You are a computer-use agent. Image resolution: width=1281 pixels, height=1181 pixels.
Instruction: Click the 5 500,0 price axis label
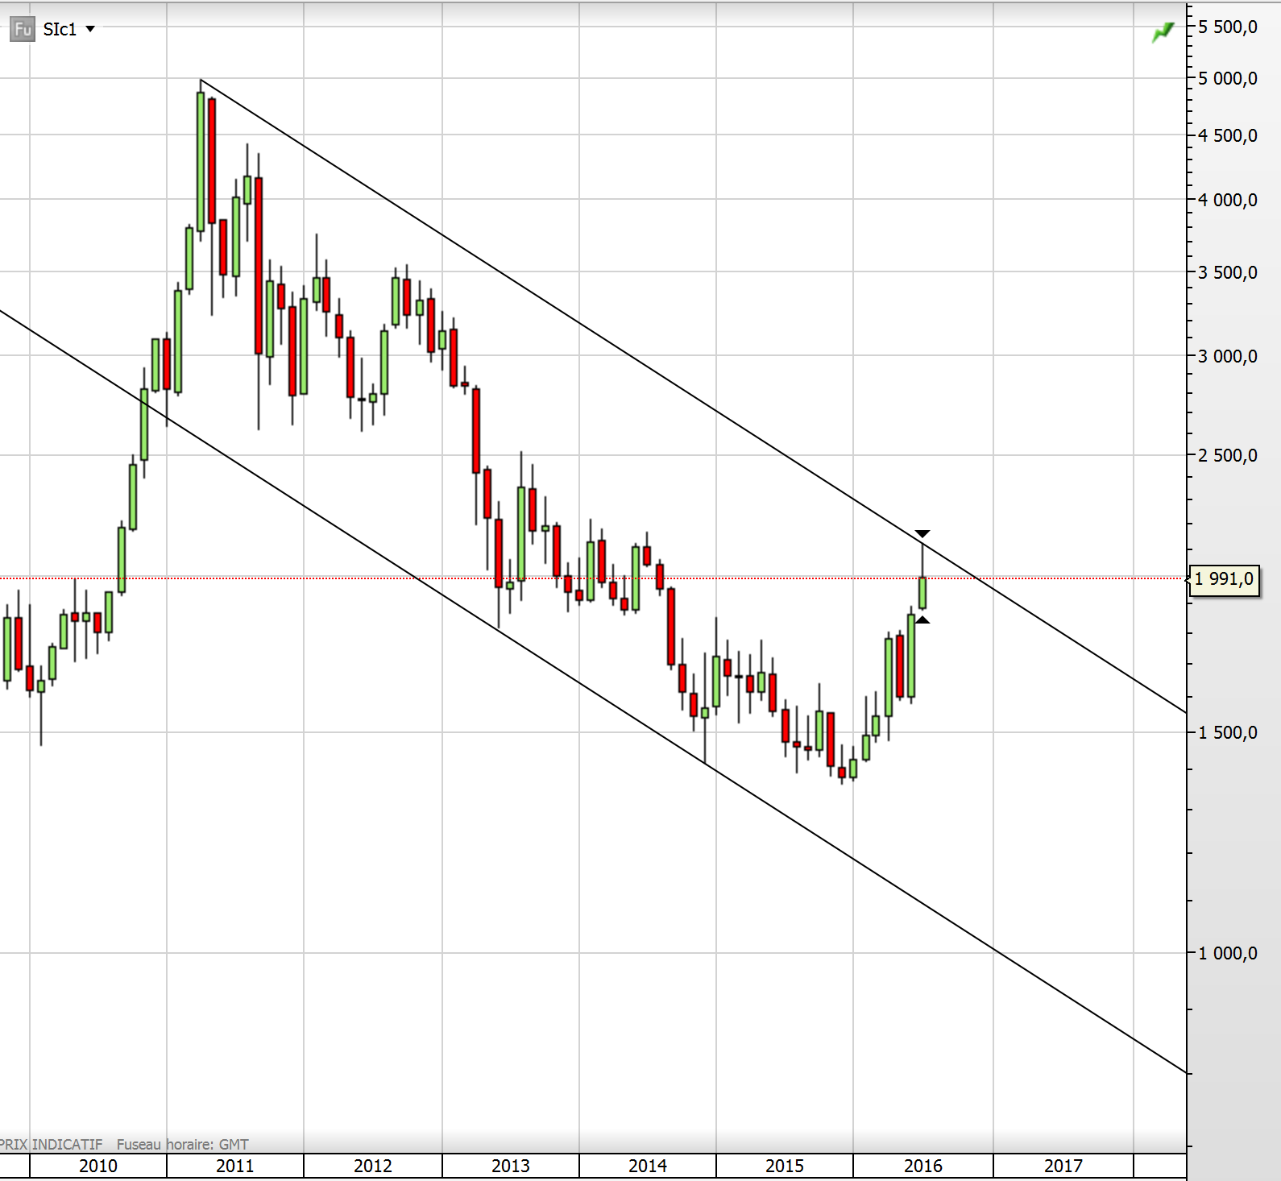point(1227,27)
